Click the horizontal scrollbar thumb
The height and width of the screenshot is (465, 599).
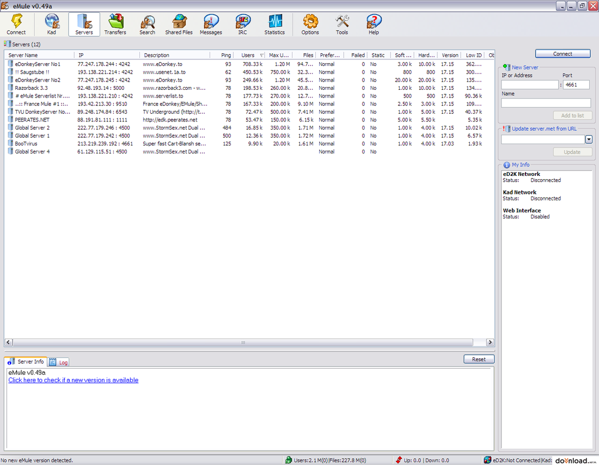(243, 342)
